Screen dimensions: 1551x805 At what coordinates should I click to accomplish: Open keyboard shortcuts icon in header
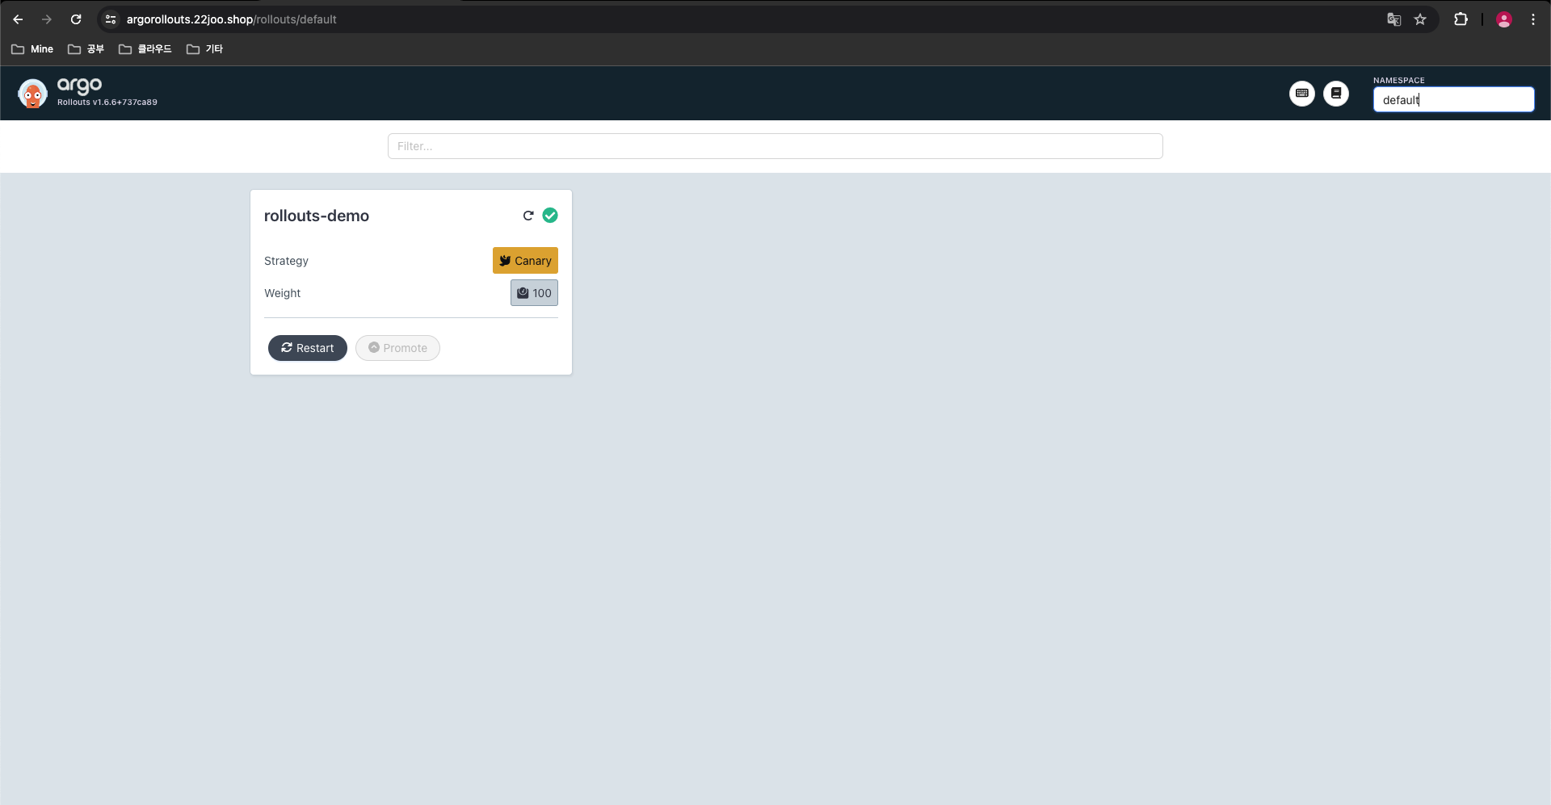(1301, 94)
